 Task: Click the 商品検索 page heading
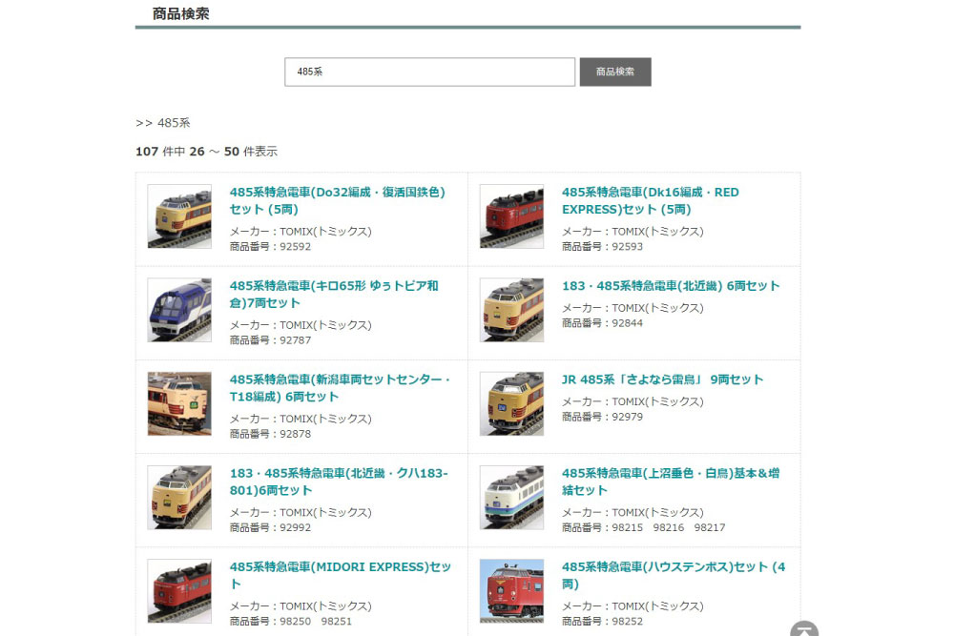point(180,13)
